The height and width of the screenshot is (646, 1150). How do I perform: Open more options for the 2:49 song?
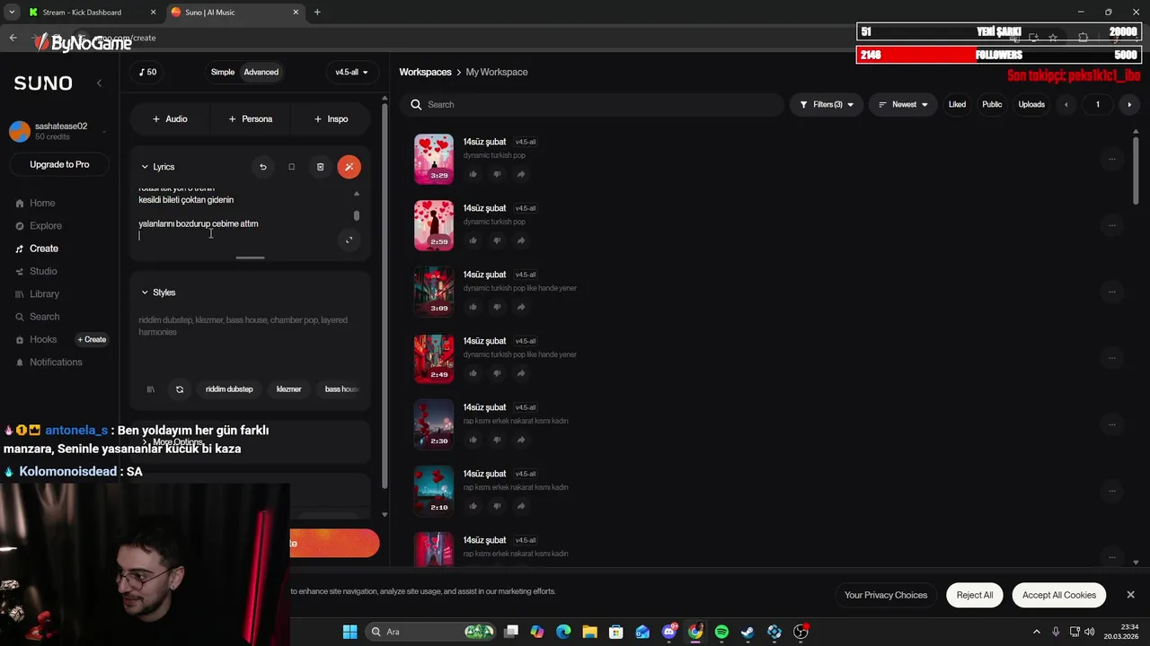(1111, 358)
